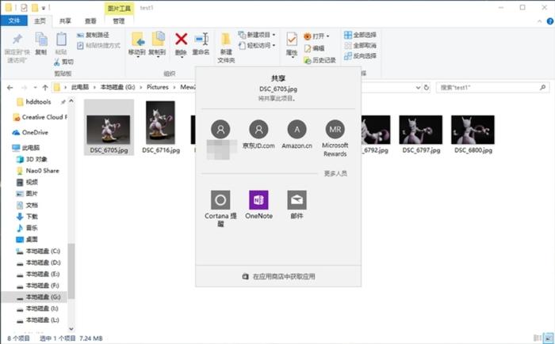
Task: Click the Help question mark icon
Action: [550, 21]
